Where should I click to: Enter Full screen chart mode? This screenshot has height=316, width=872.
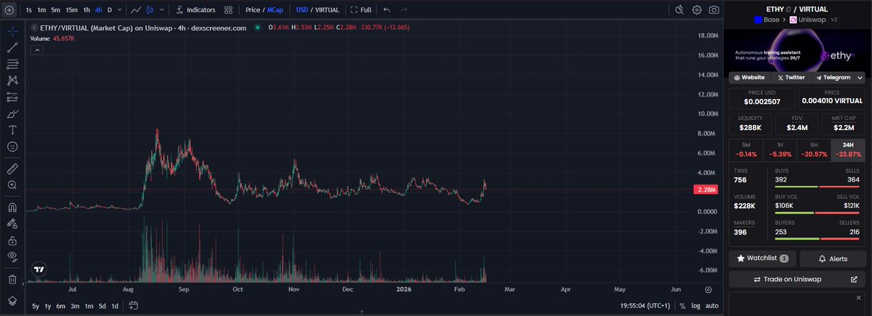coord(360,10)
